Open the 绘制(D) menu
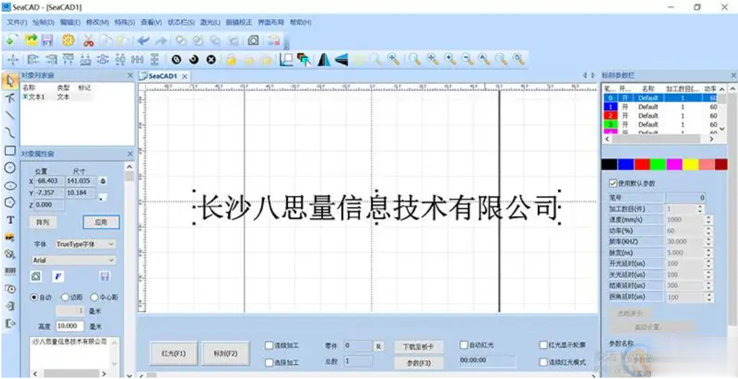The width and height of the screenshot is (738, 379). [44, 22]
